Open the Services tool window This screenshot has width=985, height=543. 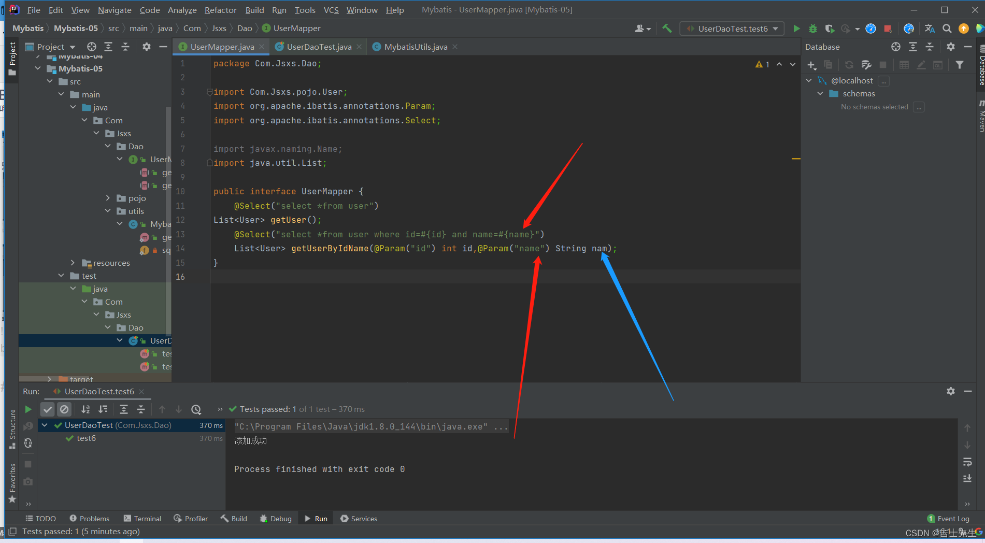click(359, 519)
